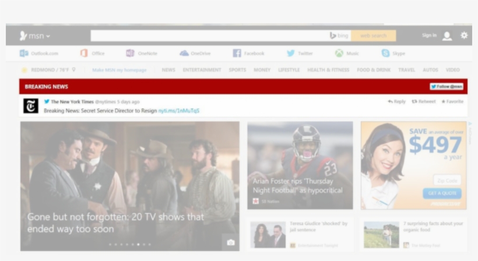478x261 pixels.
Task: Expand the msn dropdown arrow
Action: click(48, 36)
